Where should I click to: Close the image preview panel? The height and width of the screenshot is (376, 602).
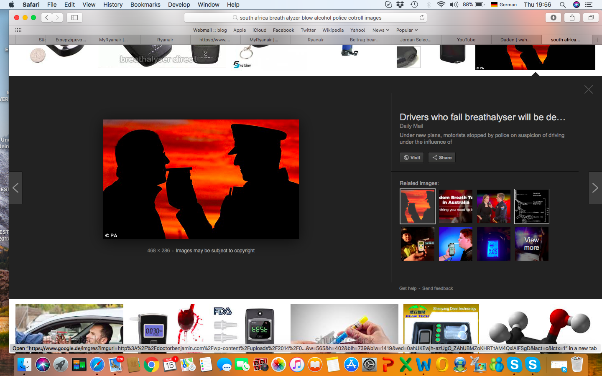click(588, 89)
